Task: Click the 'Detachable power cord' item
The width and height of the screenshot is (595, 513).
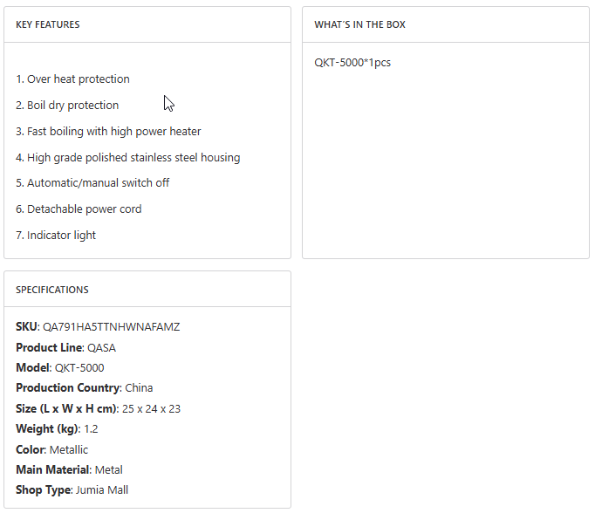Action: tap(79, 209)
